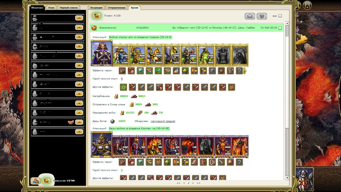Click the dice icon in first hero effects row

(x=131, y=71)
